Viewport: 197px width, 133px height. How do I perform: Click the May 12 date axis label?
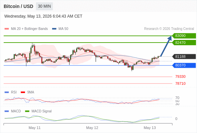[x=92, y=128]
